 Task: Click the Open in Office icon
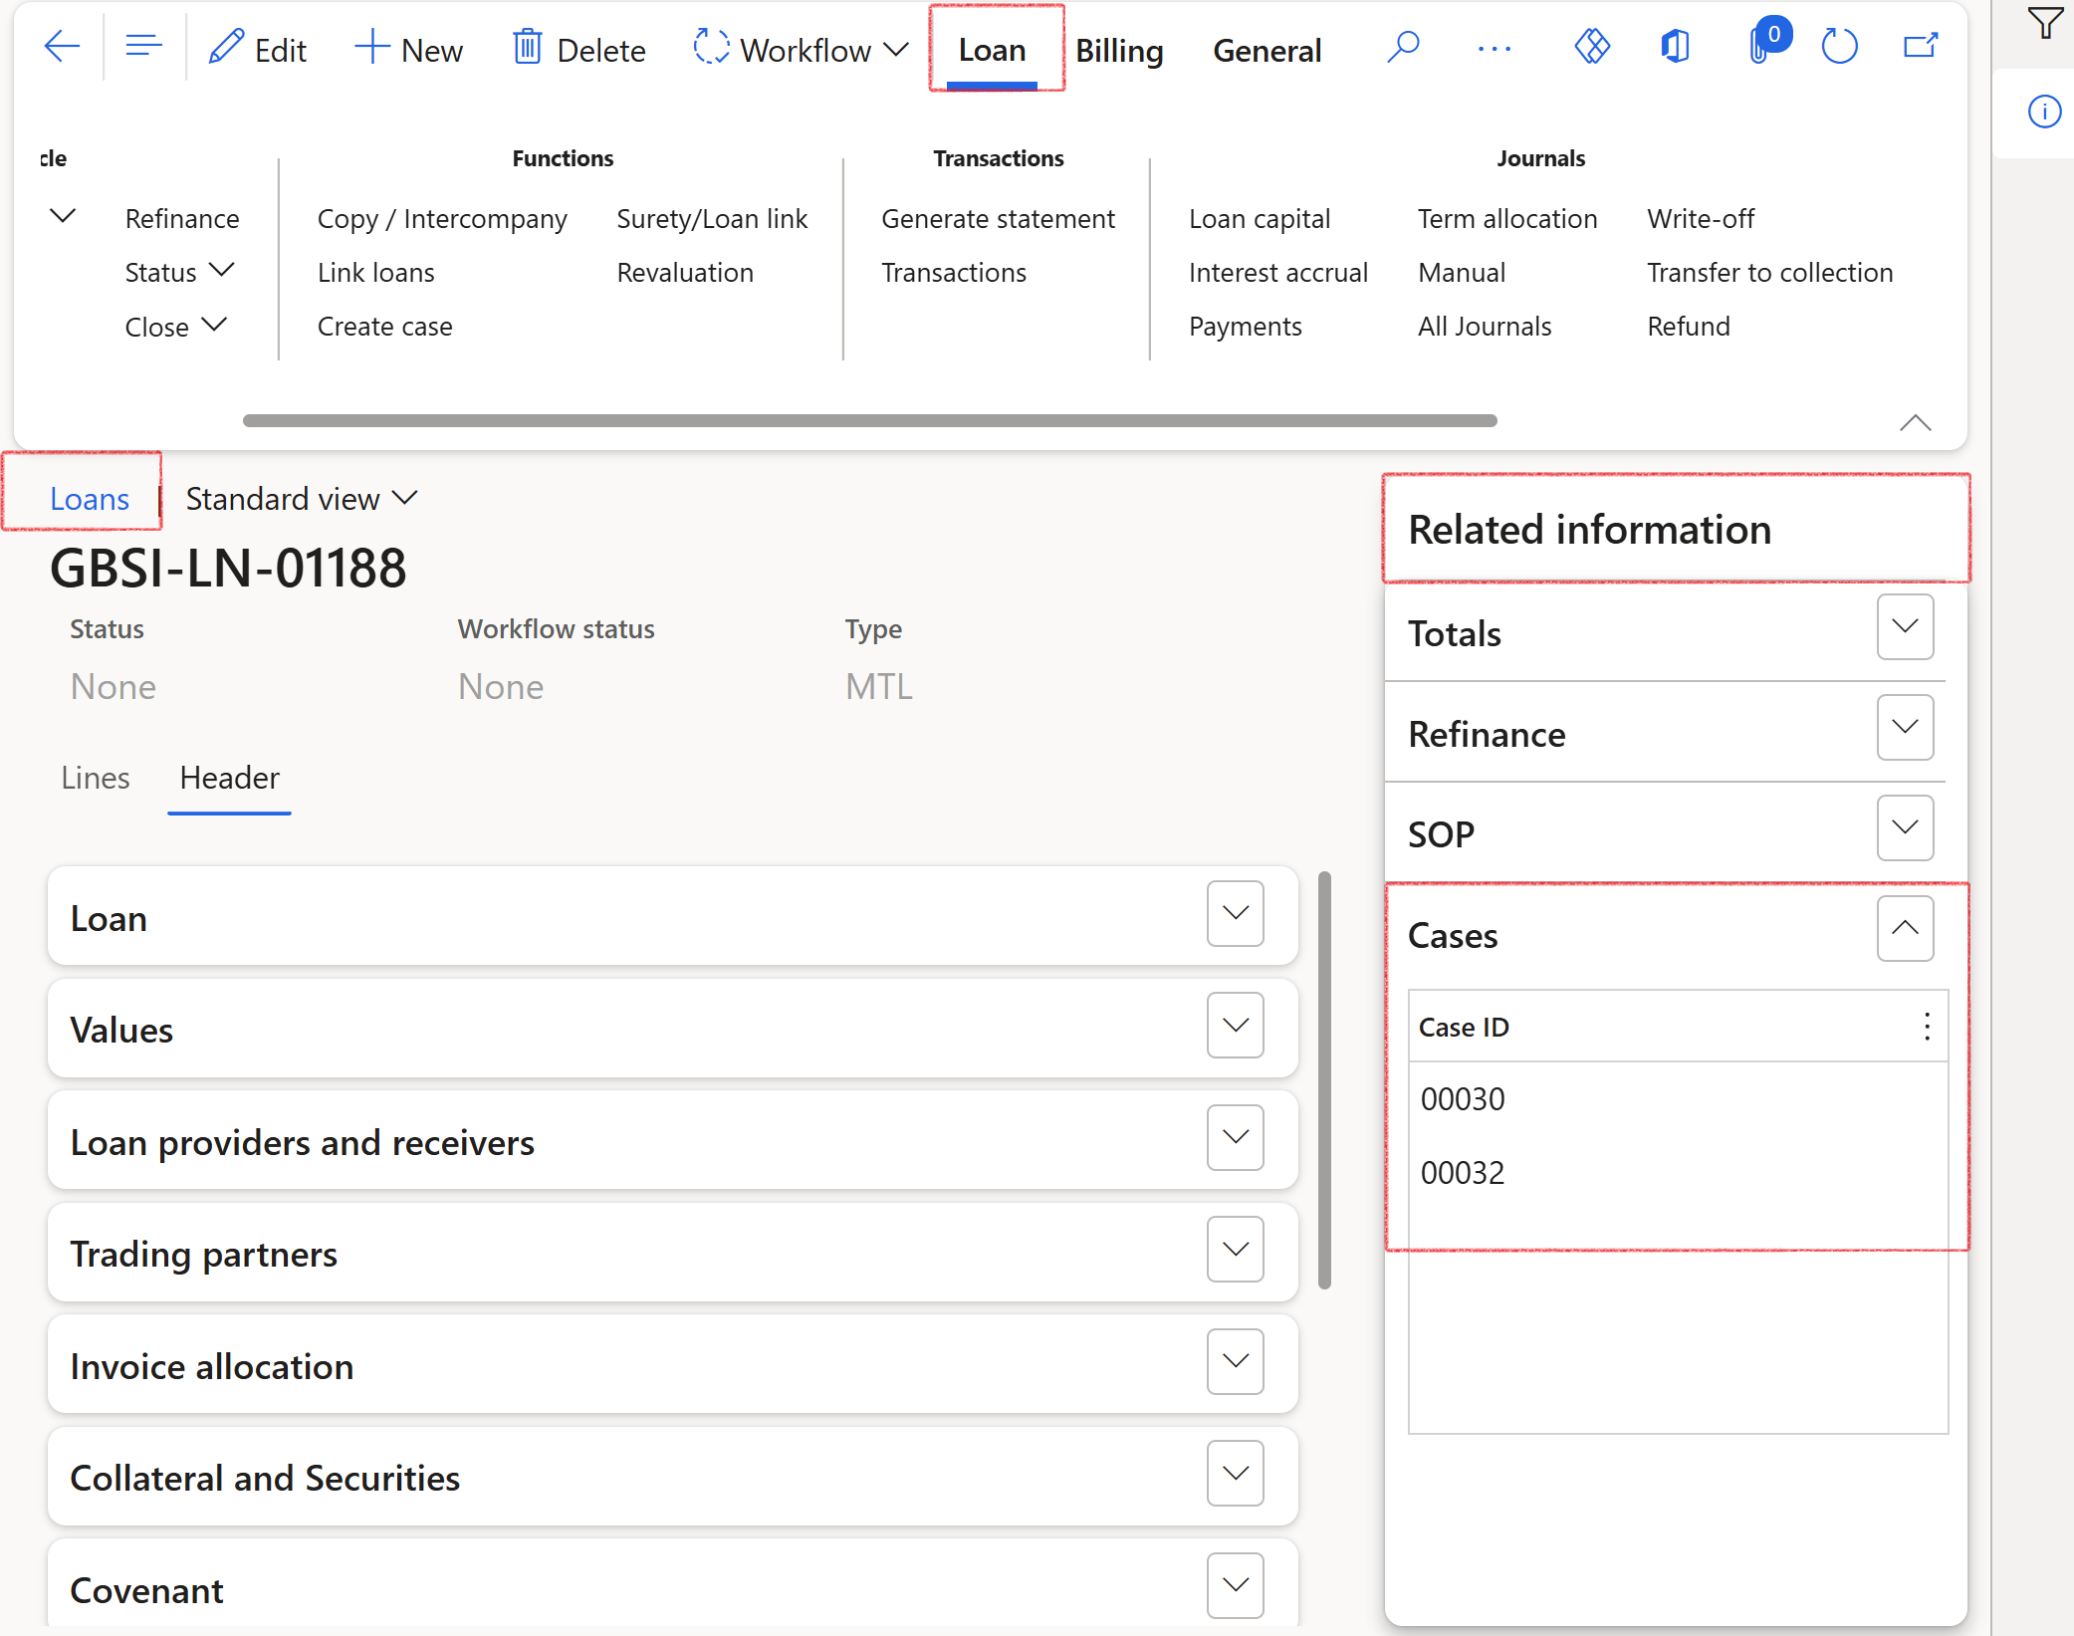point(1676,47)
